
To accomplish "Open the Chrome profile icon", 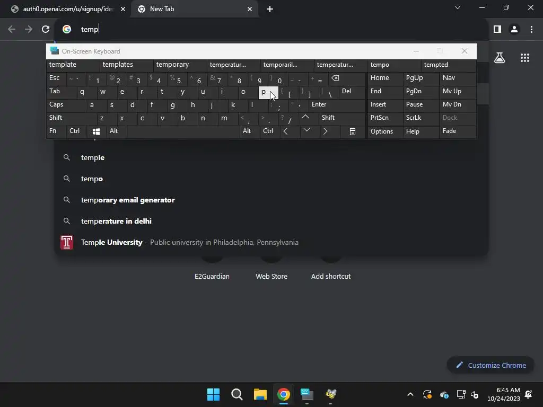I will 514,30.
